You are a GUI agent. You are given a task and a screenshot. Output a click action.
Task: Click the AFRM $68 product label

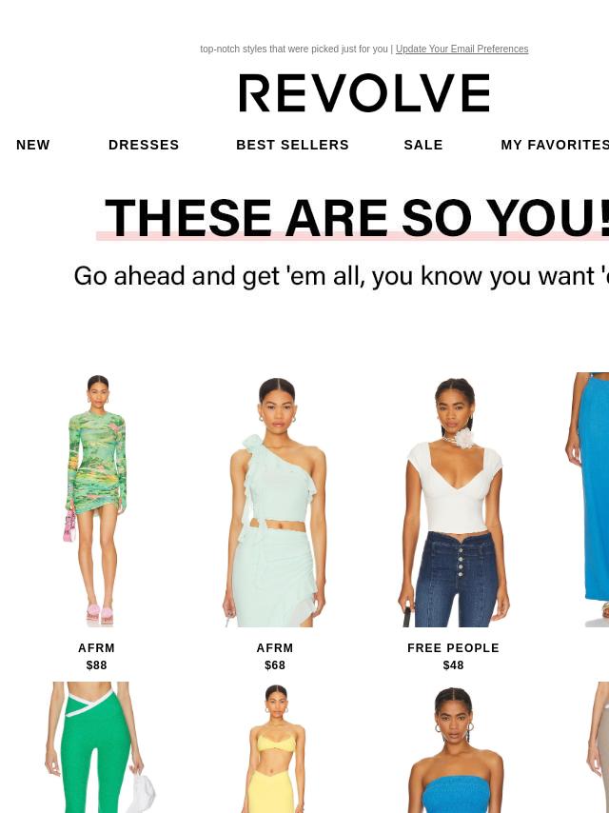pyautogui.click(x=275, y=657)
